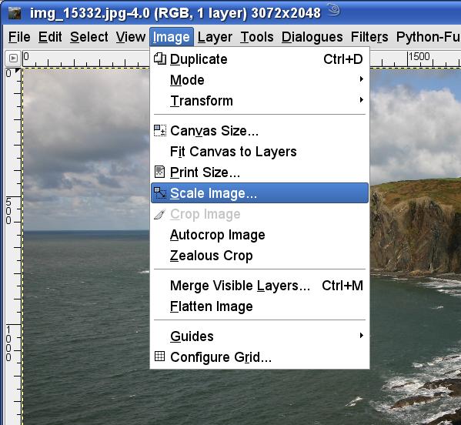Open the Layer menu
Image resolution: width=461 pixels, height=425 pixels.
click(215, 37)
